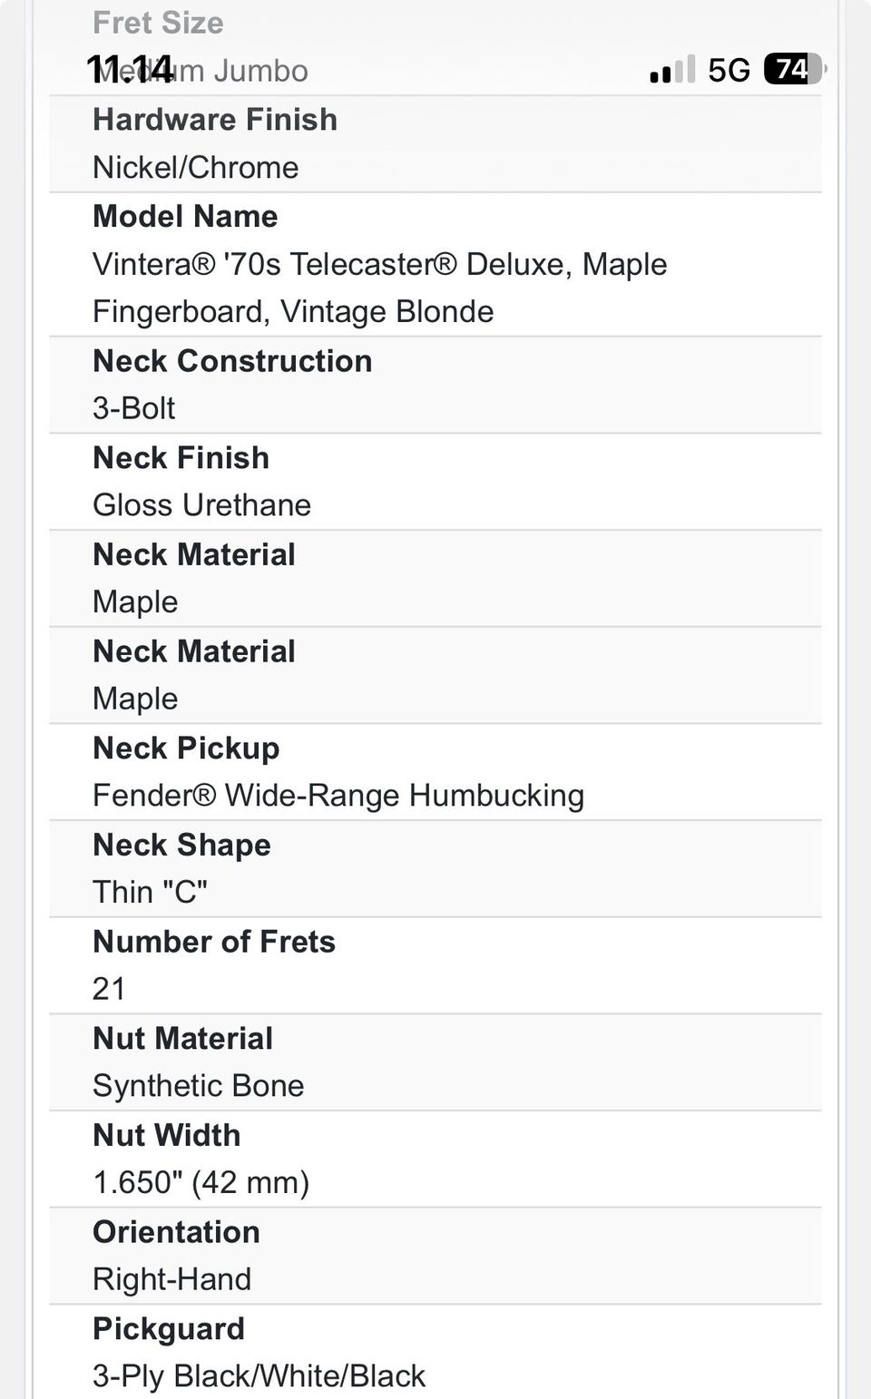This screenshot has width=871, height=1399.
Task: Click the 3-Ply Black/White/Black pickguard text
Action: pyautogui.click(x=259, y=1376)
